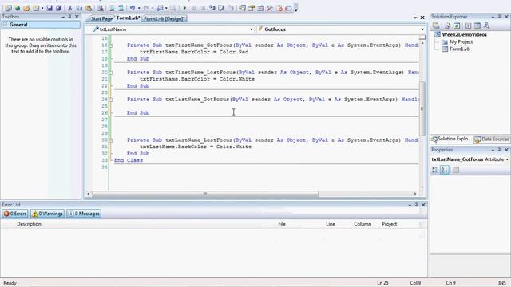Click the Find in Files icon
Viewport: 511px width, 287px height.
coord(101,8)
